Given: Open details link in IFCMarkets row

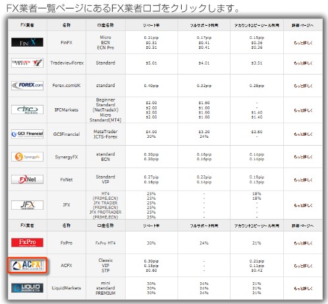Looking at the screenshot, I should pyautogui.click(x=303, y=110).
